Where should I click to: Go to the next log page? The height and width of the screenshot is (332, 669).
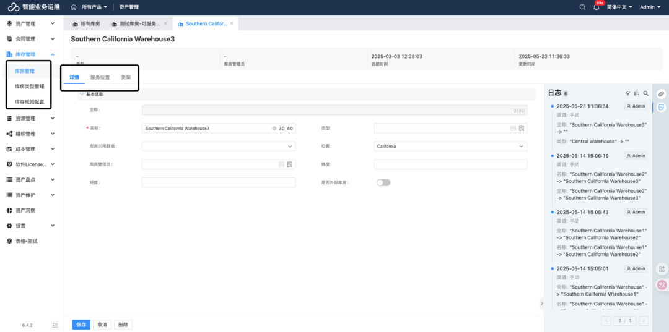coord(644,321)
